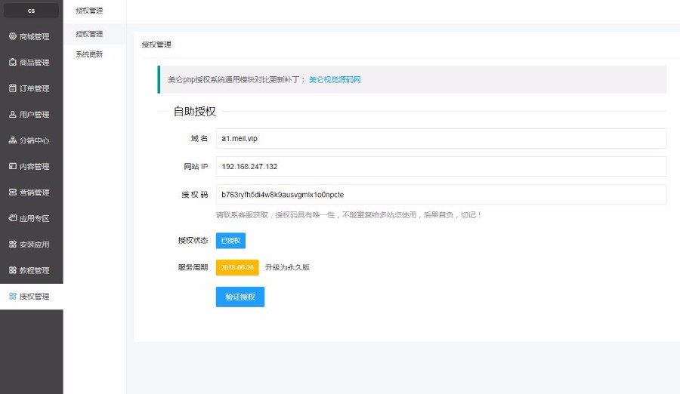Open 美仑视觉源码网 link
The height and width of the screenshot is (394, 680).
(335, 80)
